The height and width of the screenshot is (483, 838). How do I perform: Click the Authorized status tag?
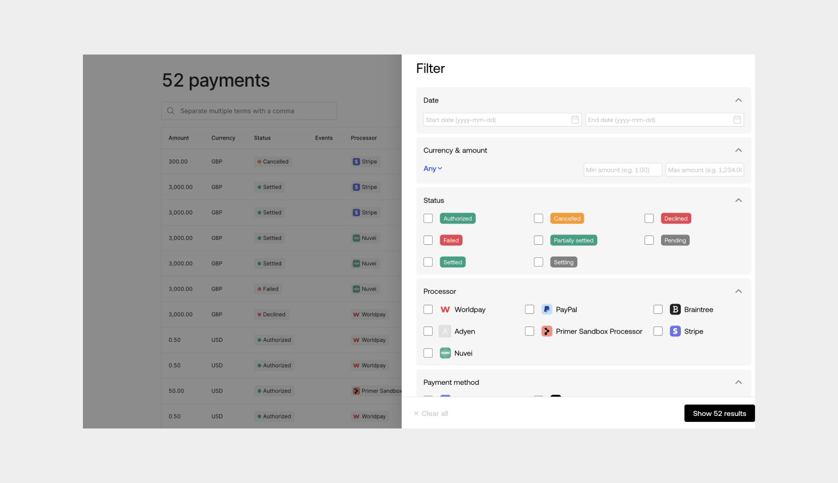458,219
